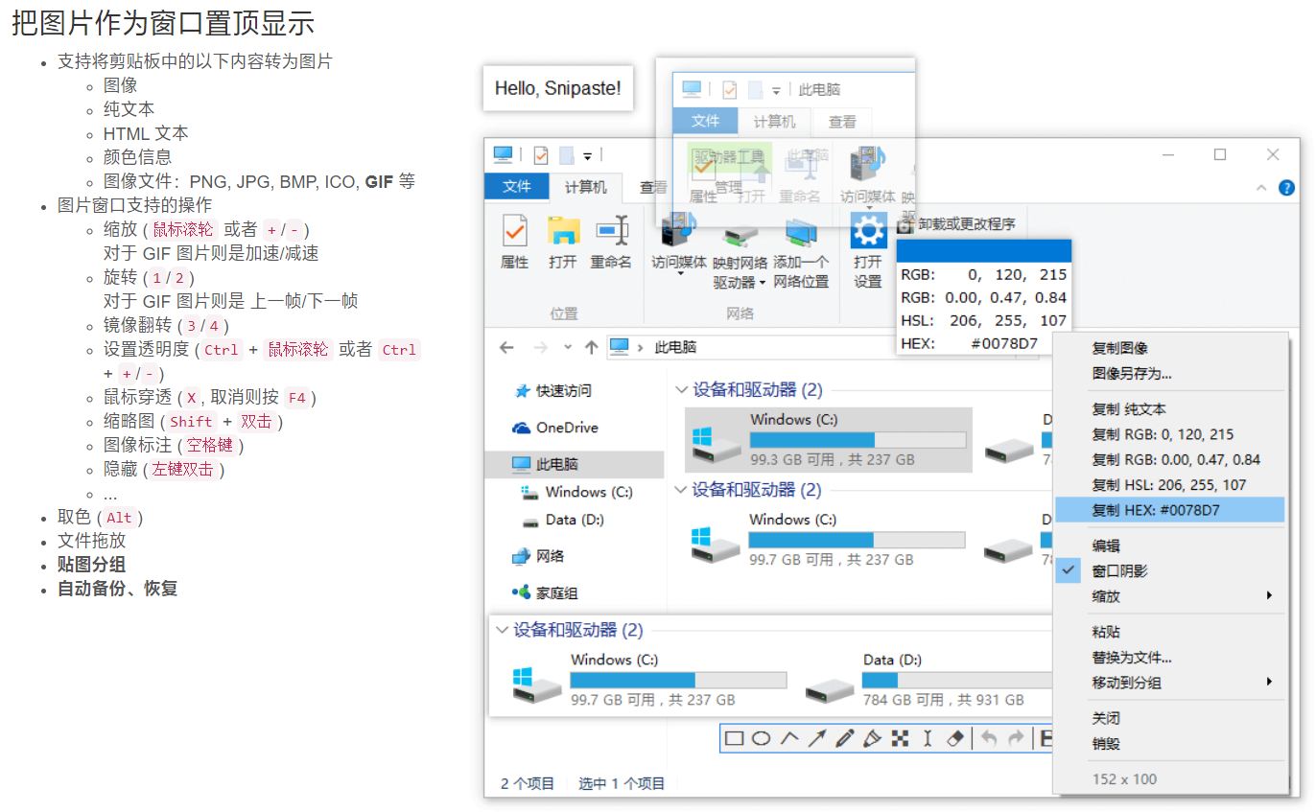
Task: Click 卸载或更改程序 in the ribbon
Action: click(956, 224)
